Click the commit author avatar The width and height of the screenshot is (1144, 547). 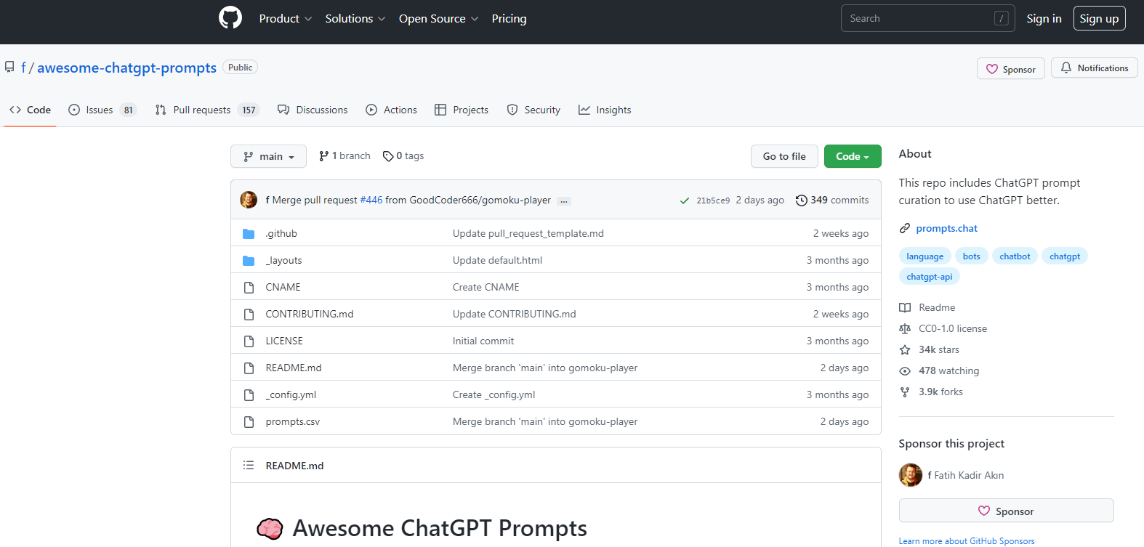pyautogui.click(x=249, y=200)
